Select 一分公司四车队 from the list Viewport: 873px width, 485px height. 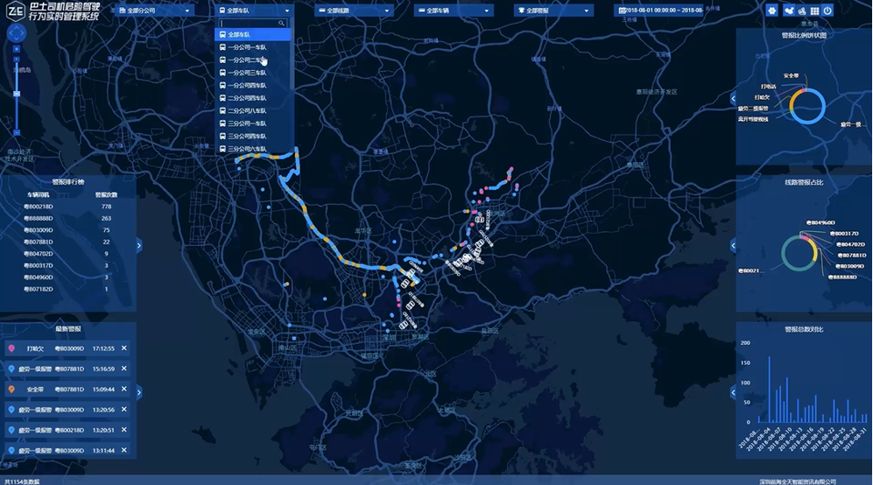(x=253, y=85)
